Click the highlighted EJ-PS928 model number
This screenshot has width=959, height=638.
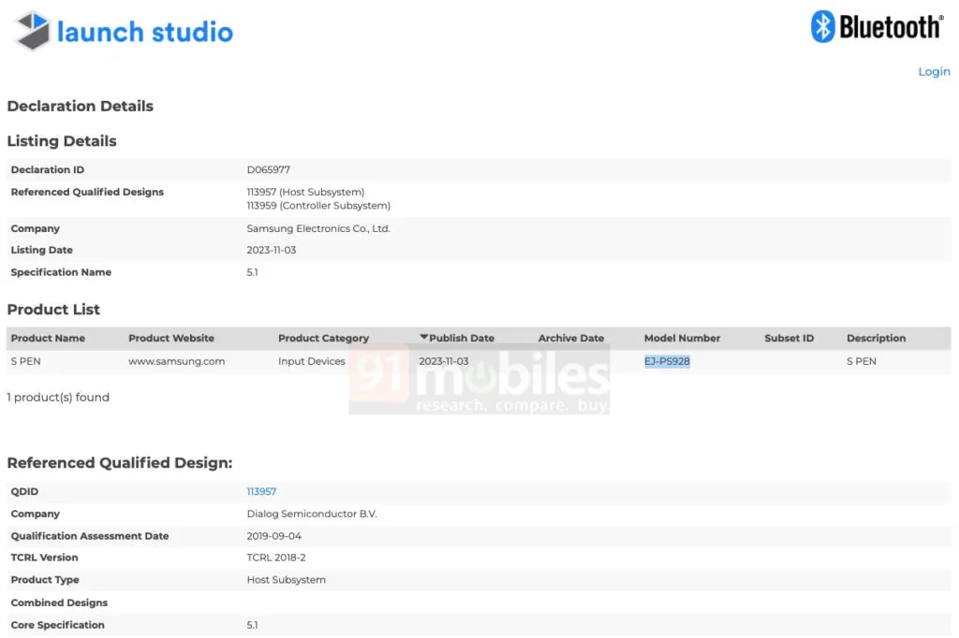point(667,361)
